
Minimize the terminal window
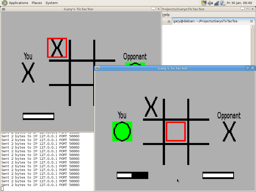click(x=242, y=9)
